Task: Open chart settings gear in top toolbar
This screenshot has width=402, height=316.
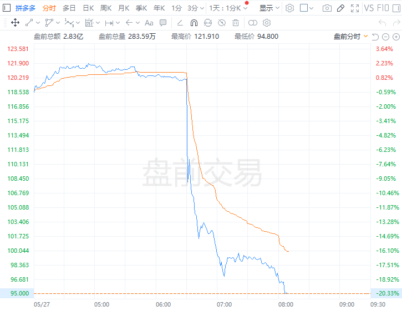Action: tap(289, 8)
